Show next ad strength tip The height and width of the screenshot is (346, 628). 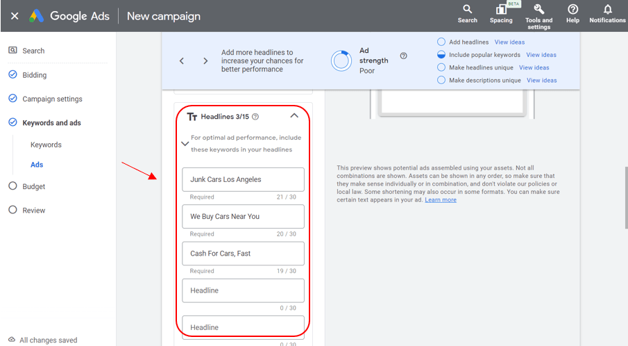[205, 61]
